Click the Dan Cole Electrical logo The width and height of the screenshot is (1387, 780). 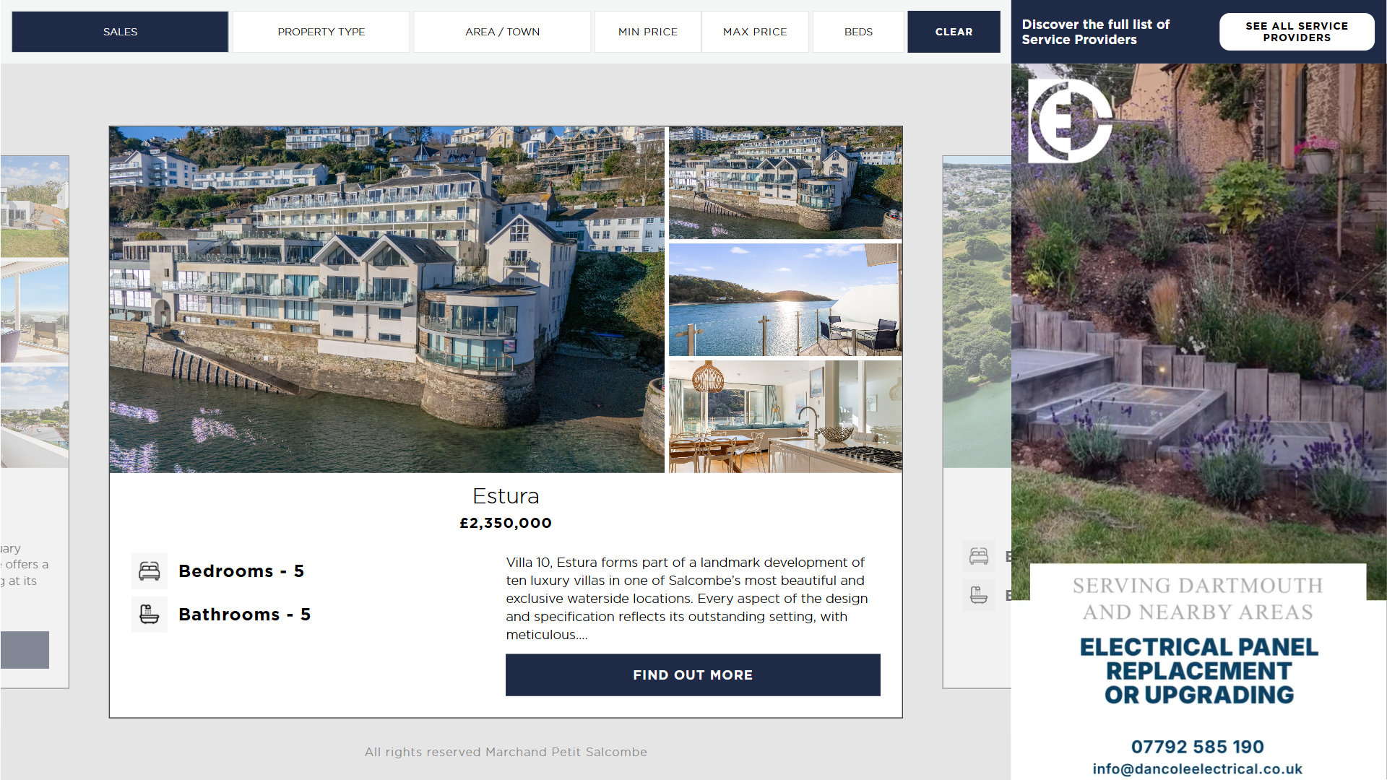[1070, 121]
